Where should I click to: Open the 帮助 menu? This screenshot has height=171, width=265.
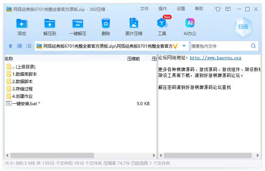(x=199, y=9)
